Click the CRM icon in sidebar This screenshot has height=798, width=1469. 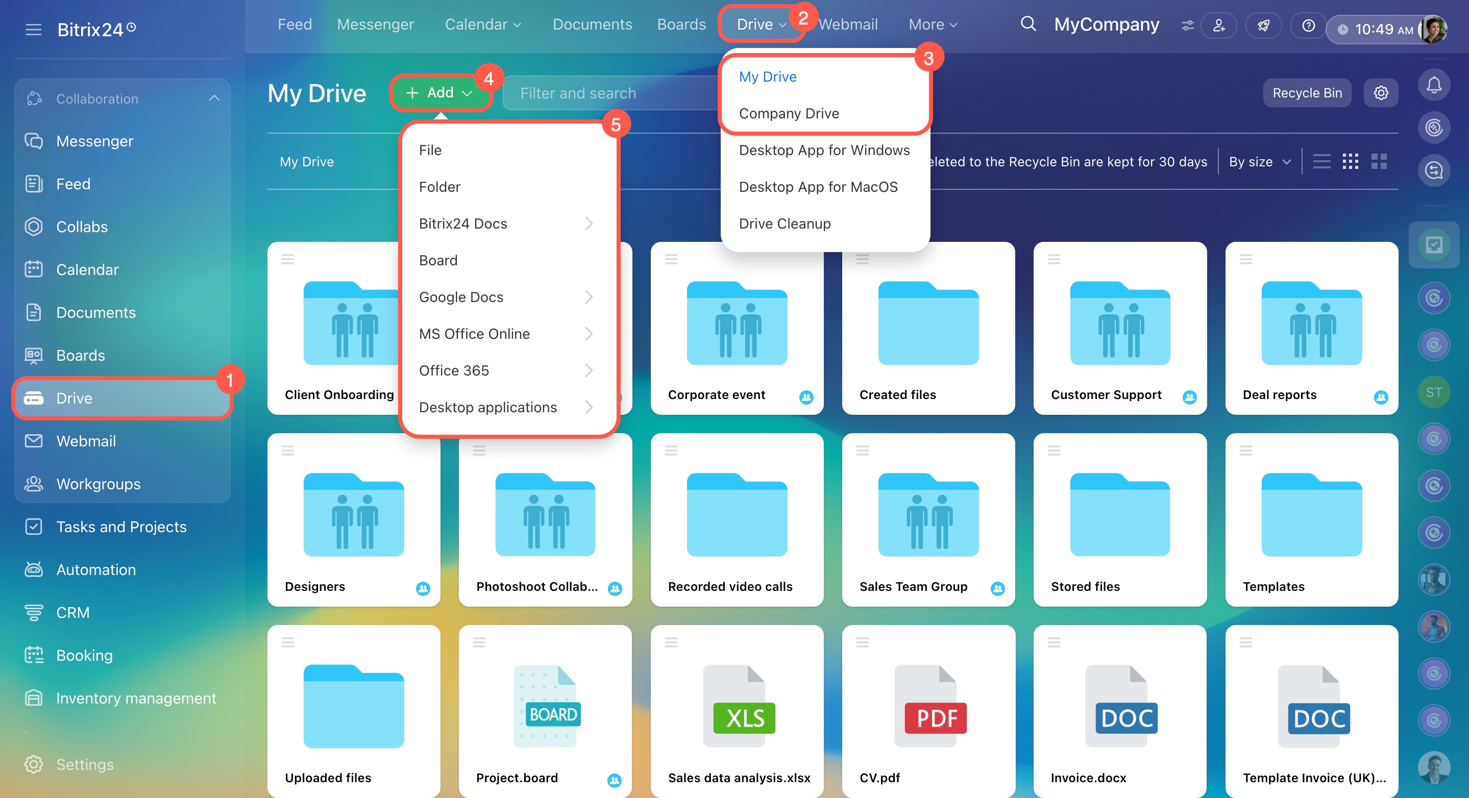pos(34,612)
